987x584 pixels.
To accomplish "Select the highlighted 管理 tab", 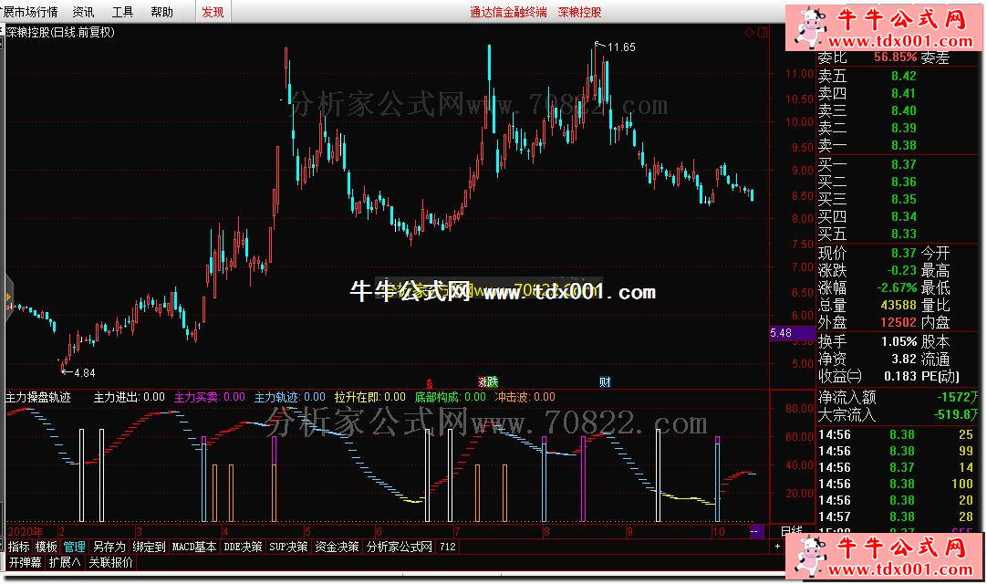I will click(x=74, y=547).
